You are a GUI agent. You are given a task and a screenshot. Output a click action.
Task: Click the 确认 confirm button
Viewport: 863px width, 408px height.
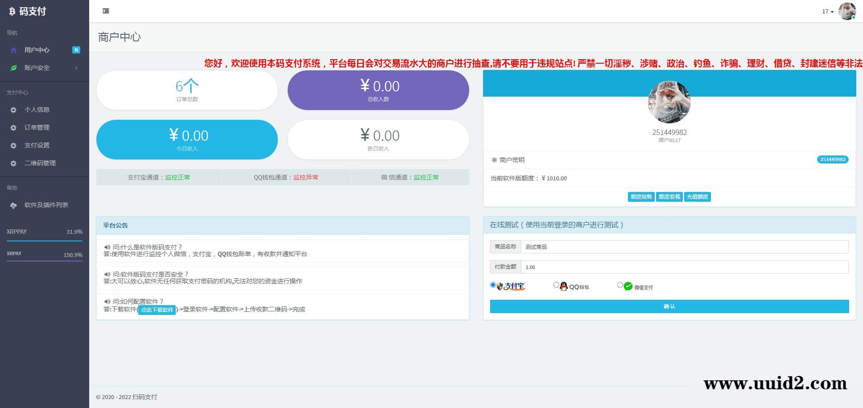pos(669,306)
